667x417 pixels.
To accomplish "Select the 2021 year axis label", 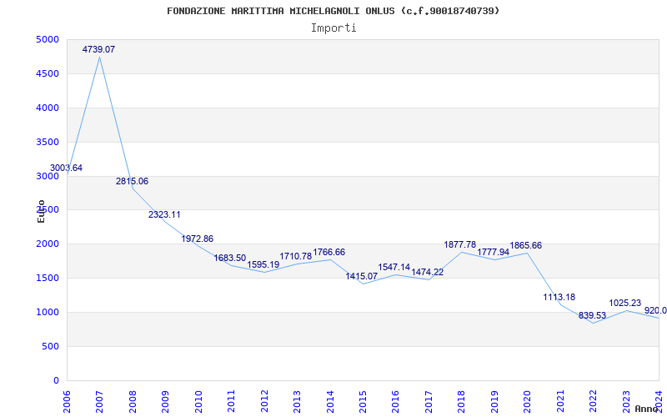I will tap(560, 403).
